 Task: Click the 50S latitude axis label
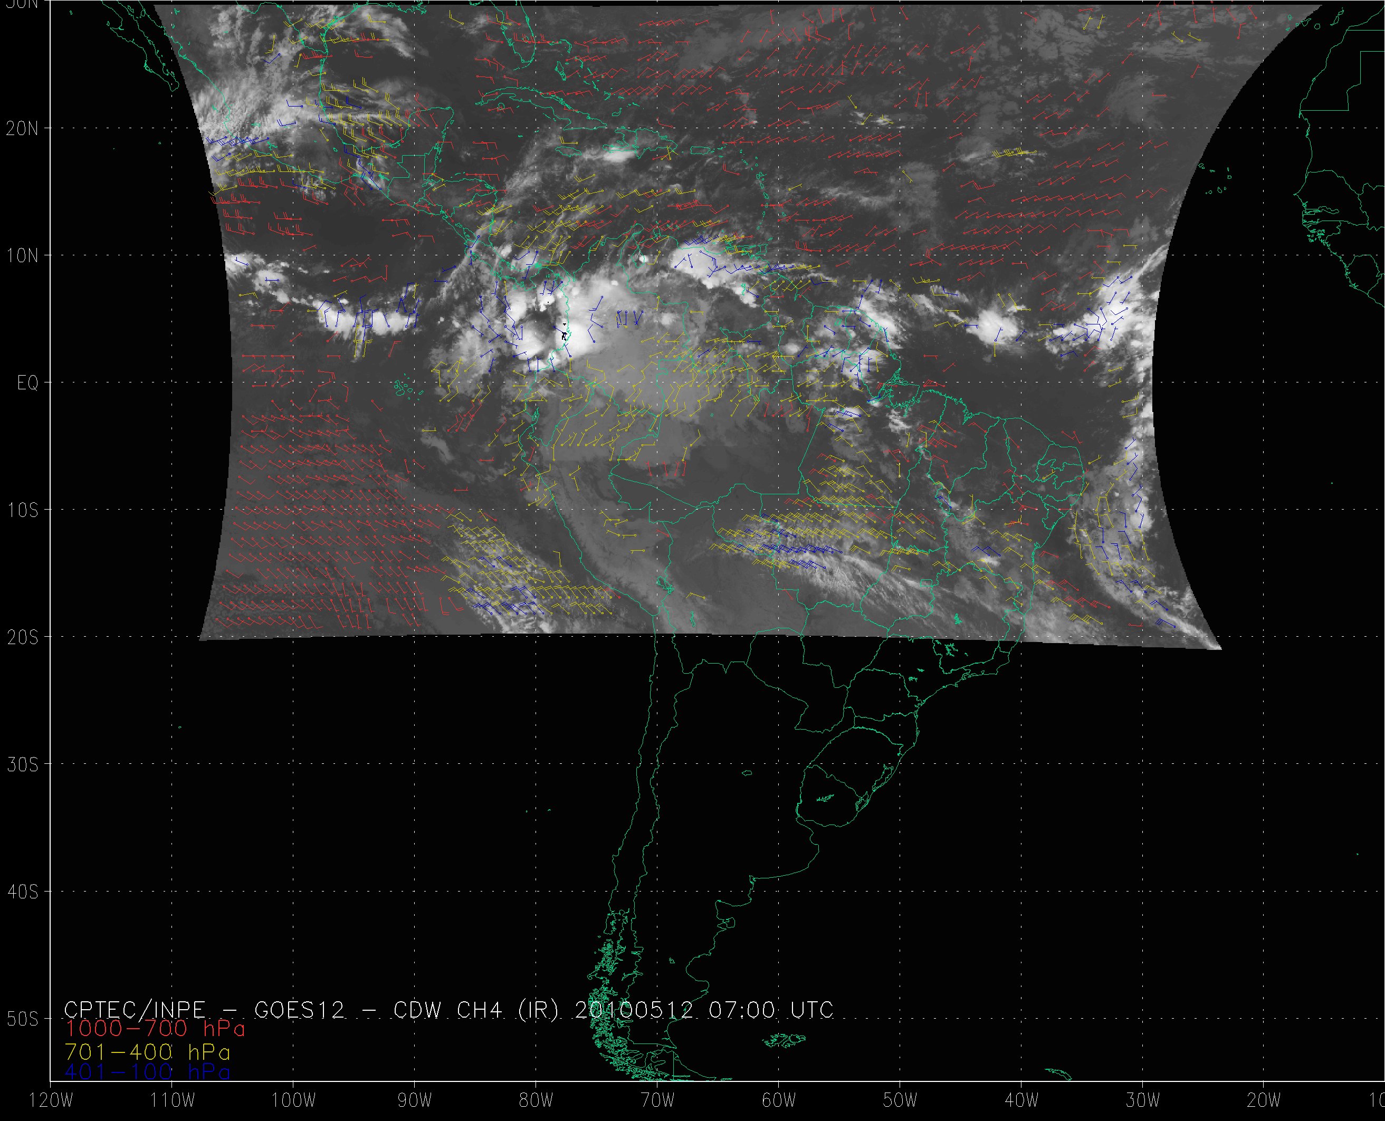click(x=23, y=1019)
